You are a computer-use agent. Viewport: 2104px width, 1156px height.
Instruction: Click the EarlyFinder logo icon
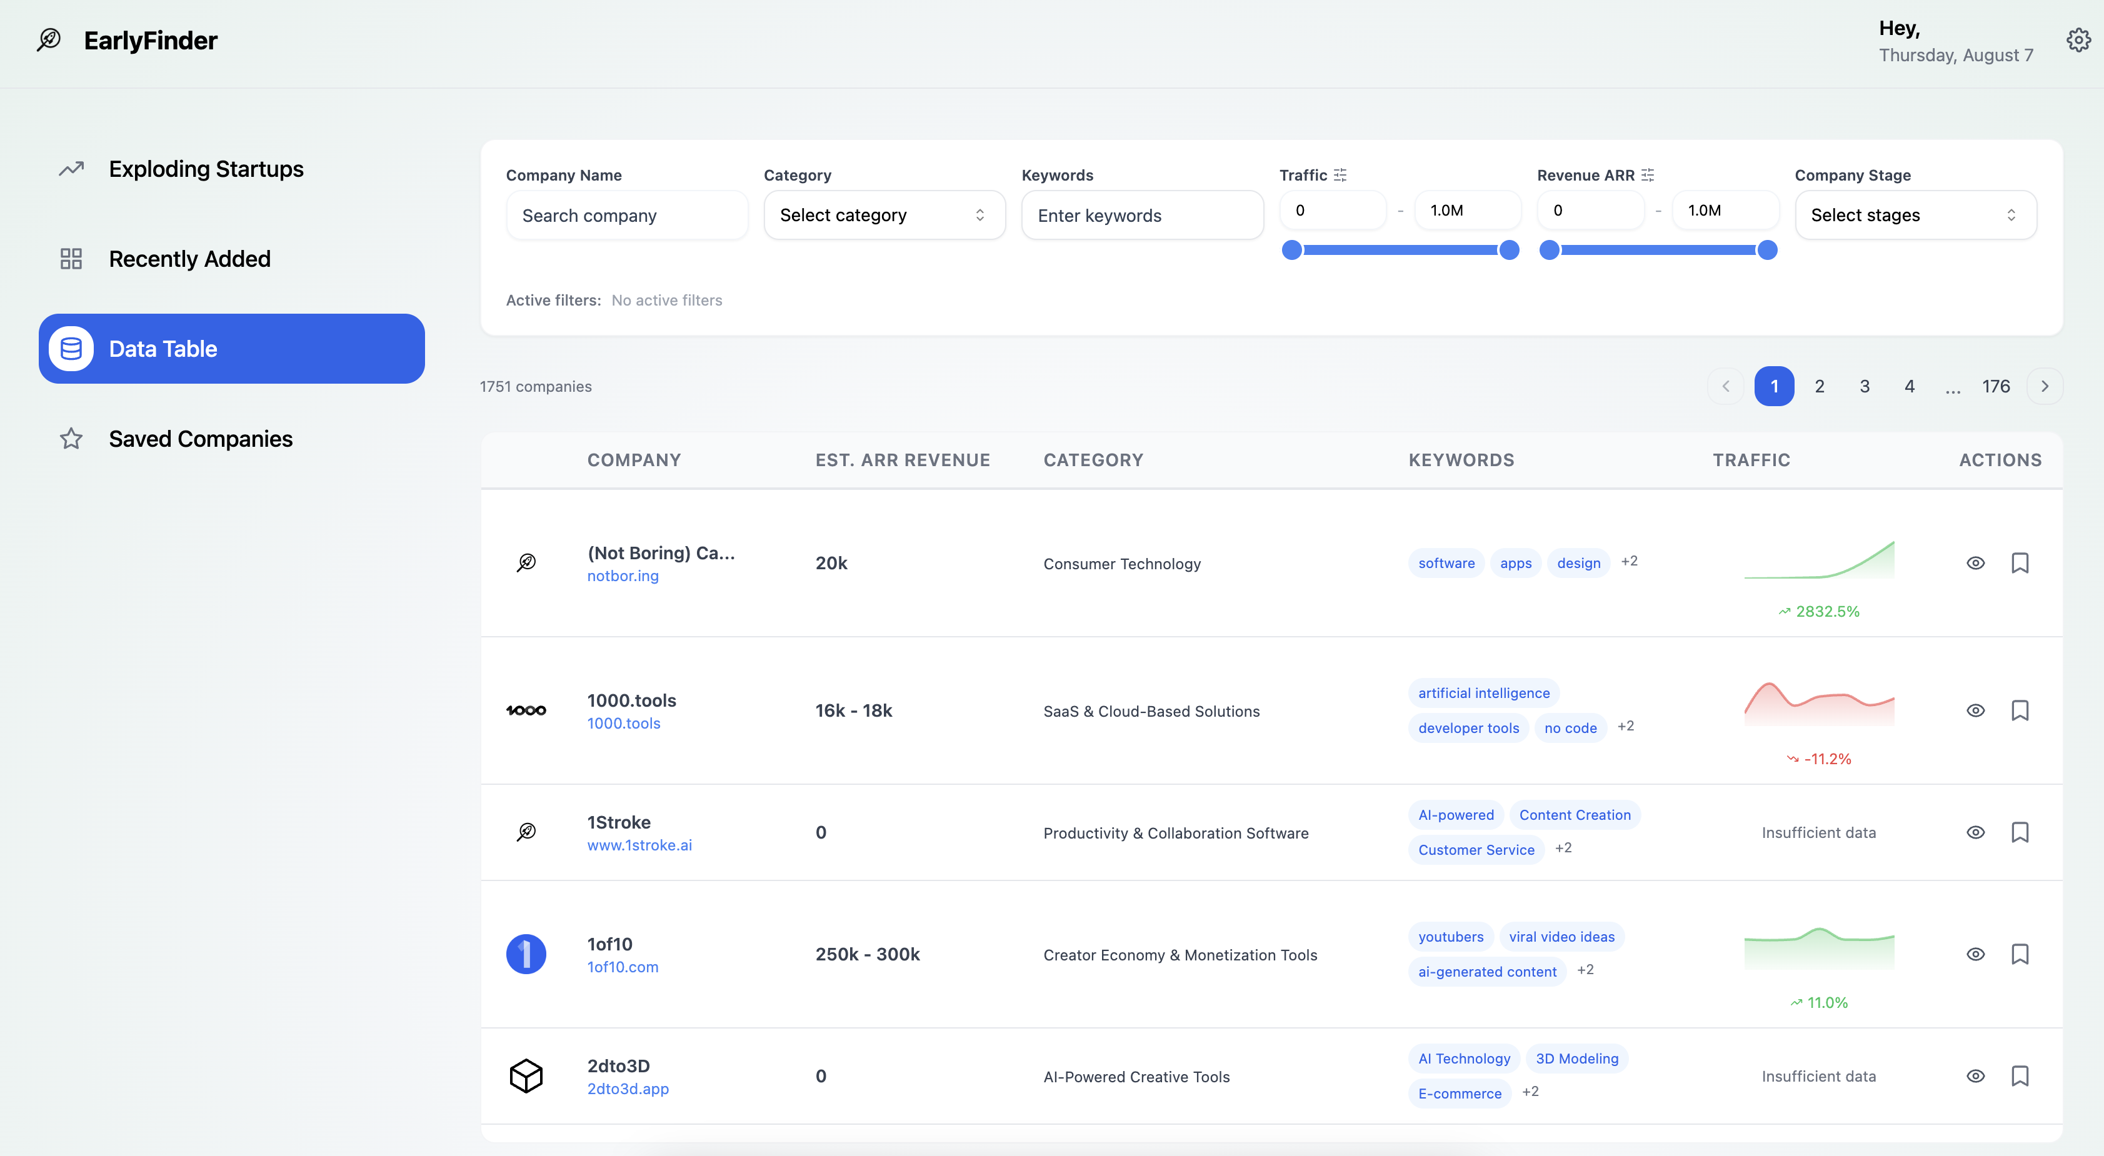49,40
